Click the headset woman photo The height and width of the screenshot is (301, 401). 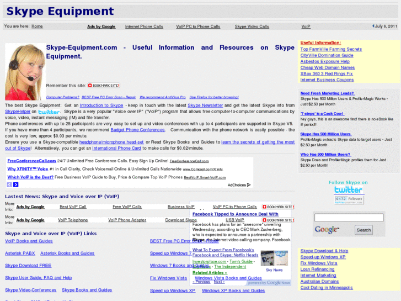pyautogui.click(x=25, y=71)
